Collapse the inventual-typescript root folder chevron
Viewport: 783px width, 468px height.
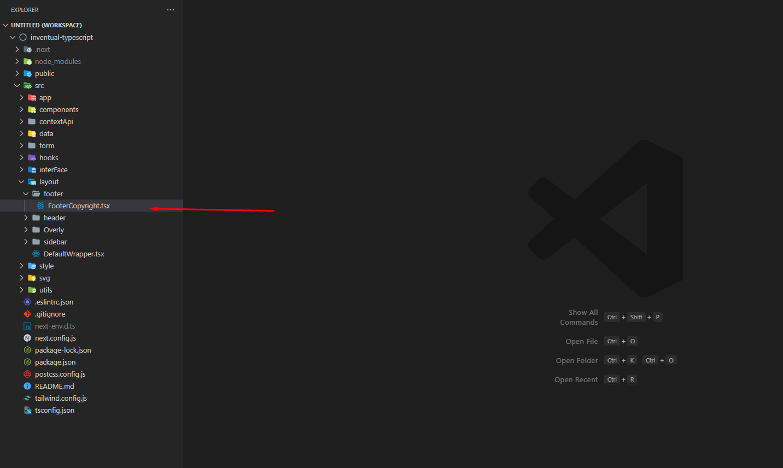tap(13, 37)
